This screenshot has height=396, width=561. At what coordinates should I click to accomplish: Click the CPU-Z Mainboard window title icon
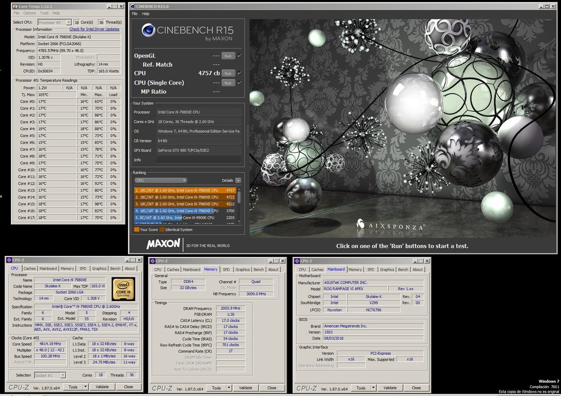coord(297,261)
